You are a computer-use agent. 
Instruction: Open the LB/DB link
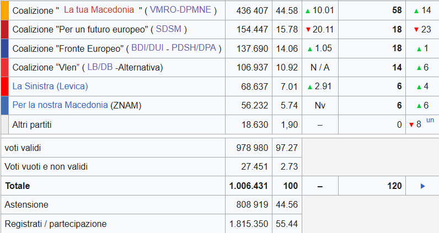click(x=100, y=67)
